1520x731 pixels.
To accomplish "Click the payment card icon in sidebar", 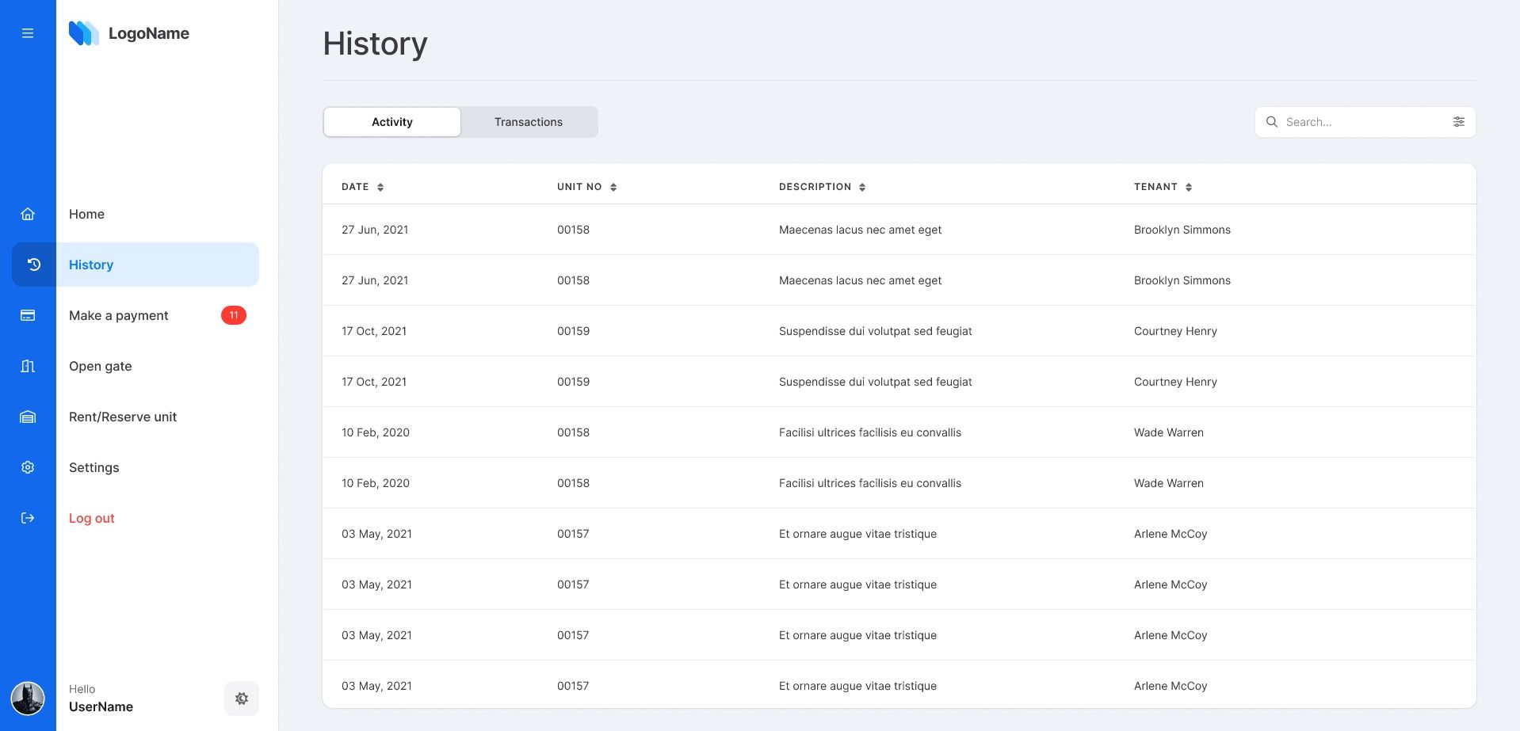I will tap(28, 315).
